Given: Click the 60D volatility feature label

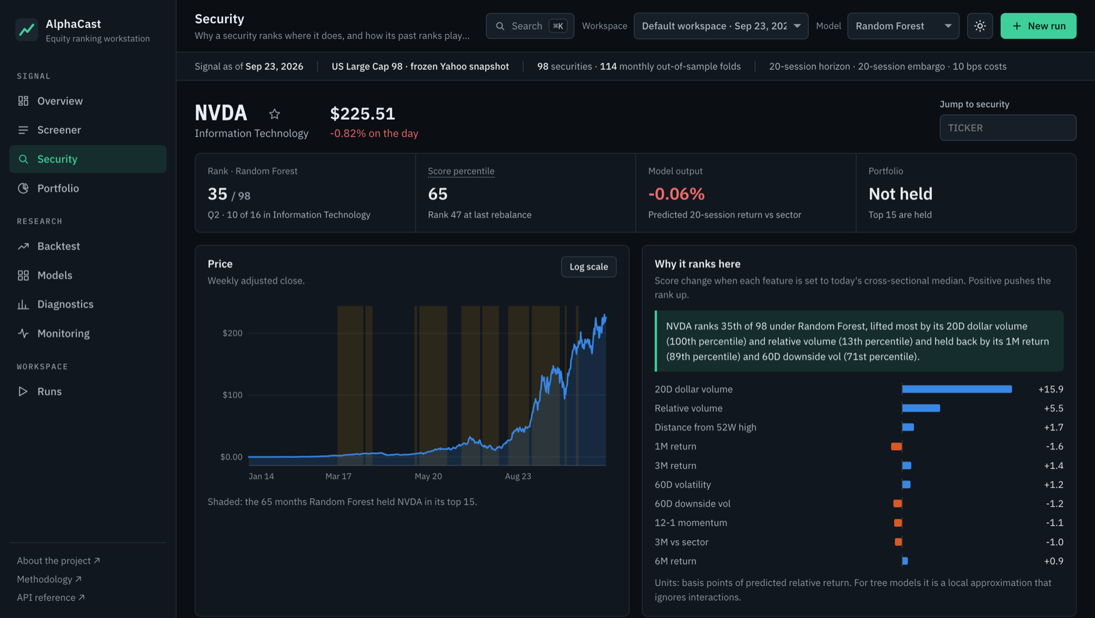Looking at the screenshot, I should coord(683,485).
